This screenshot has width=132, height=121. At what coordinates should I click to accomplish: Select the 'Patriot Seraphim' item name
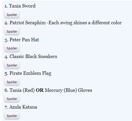coord(27,23)
